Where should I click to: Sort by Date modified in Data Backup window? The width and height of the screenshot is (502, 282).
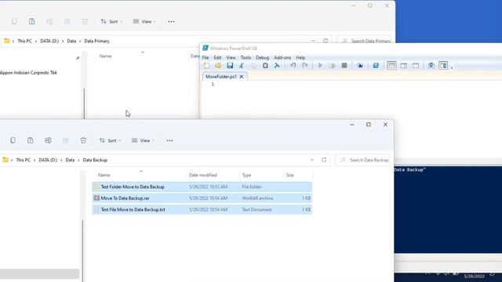pyautogui.click(x=203, y=175)
